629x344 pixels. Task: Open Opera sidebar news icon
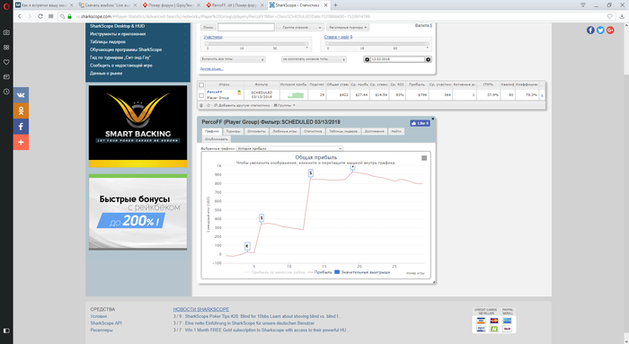(x=6, y=76)
